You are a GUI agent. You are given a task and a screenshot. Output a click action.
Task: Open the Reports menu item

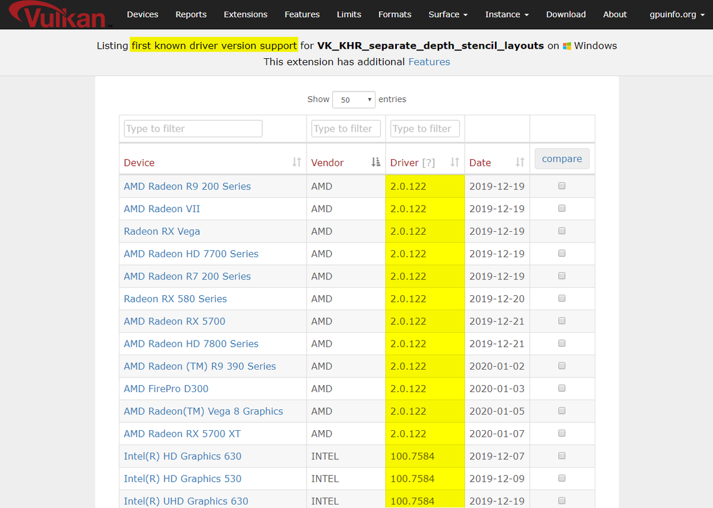click(191, 14)
